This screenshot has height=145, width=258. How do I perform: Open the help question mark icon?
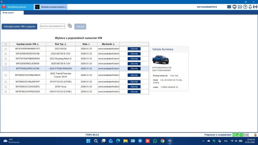pyautogui.click(x=245, y=7)
